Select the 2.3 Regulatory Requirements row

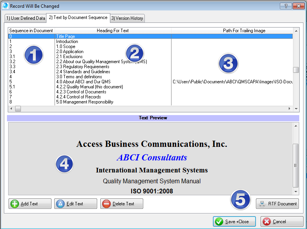(x=150, y=67)
